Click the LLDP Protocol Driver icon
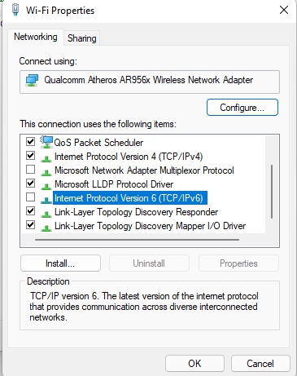This screenshot has height=376, width=297. [x=46, y=186]
